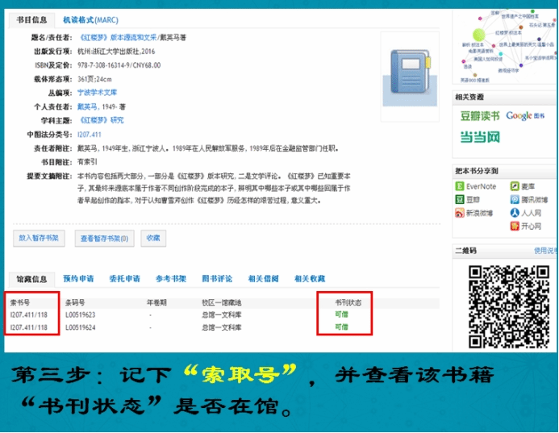559x433 pixels.
Task: Share the book to 豆瓣
Action: [469, 199]
